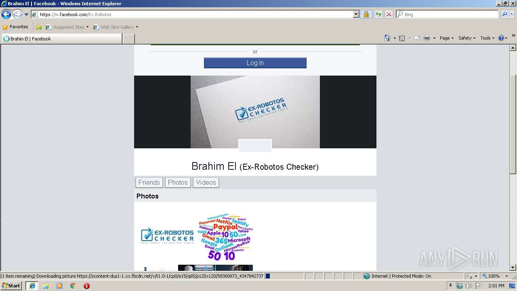Expand Suggested Sites dropdown arrow

tap(87, 27)
